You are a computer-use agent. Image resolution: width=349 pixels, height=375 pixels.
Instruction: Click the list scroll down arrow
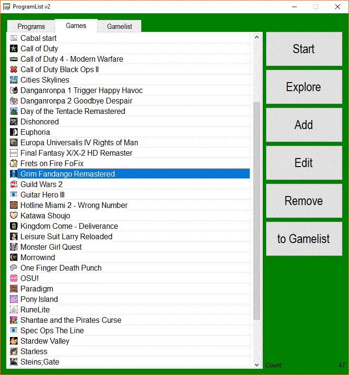coord(257,365)
